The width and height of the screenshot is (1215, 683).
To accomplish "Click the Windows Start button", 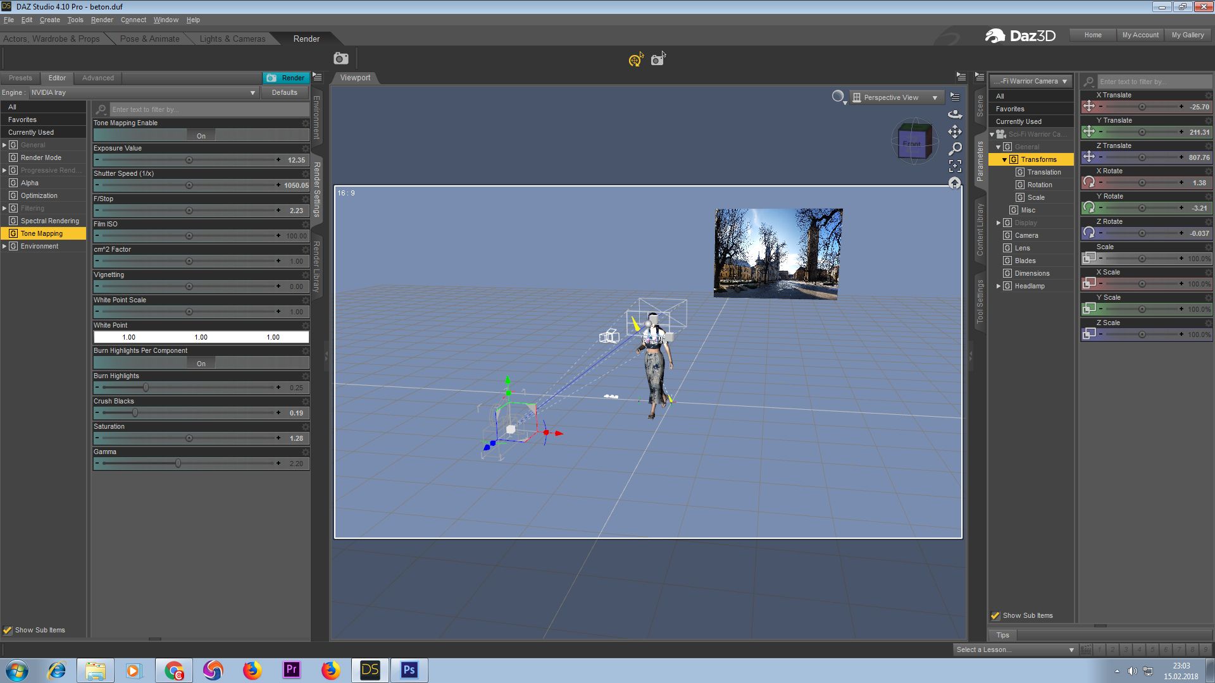I will pyautogui.click(x=17, y=670).
